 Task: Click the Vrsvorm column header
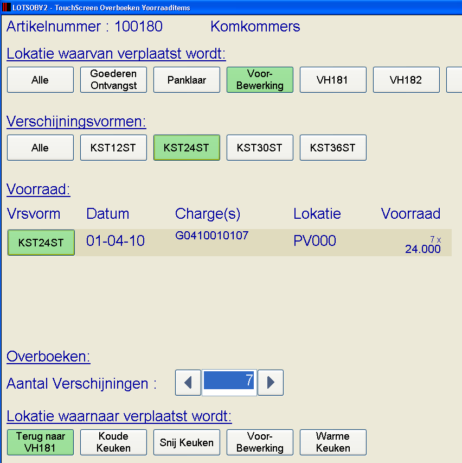pos(33,213)
